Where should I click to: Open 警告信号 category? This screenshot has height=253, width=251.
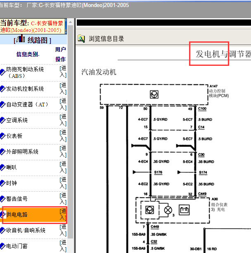17,199
